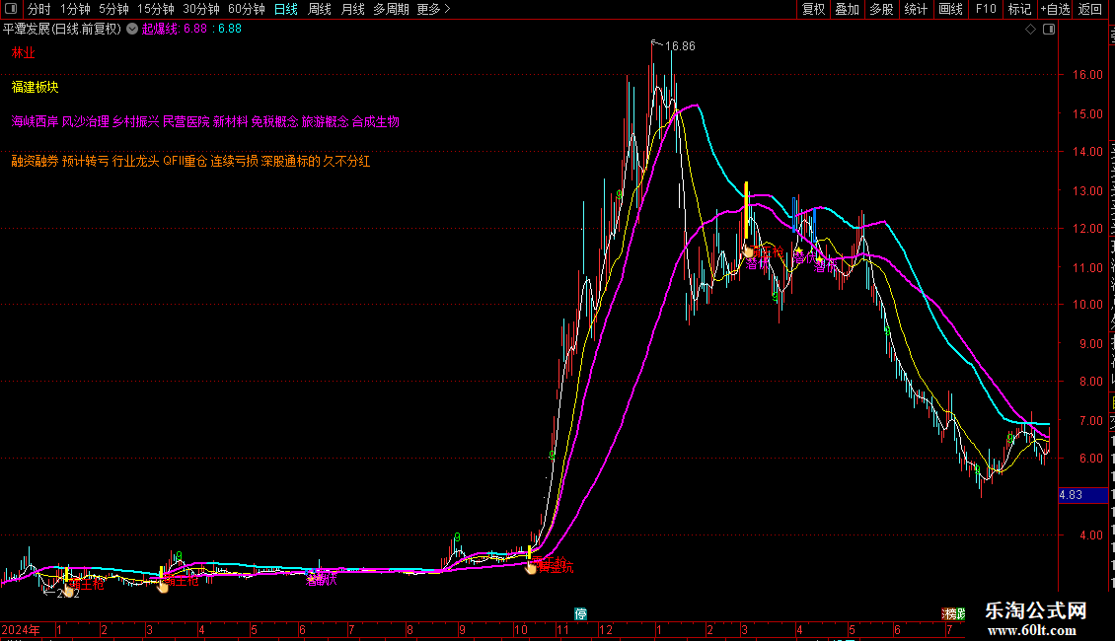1115x641 pixels.
Task: Click the 6.00 price axis label
Action: pyautogui.click(x=1091, y=459)
